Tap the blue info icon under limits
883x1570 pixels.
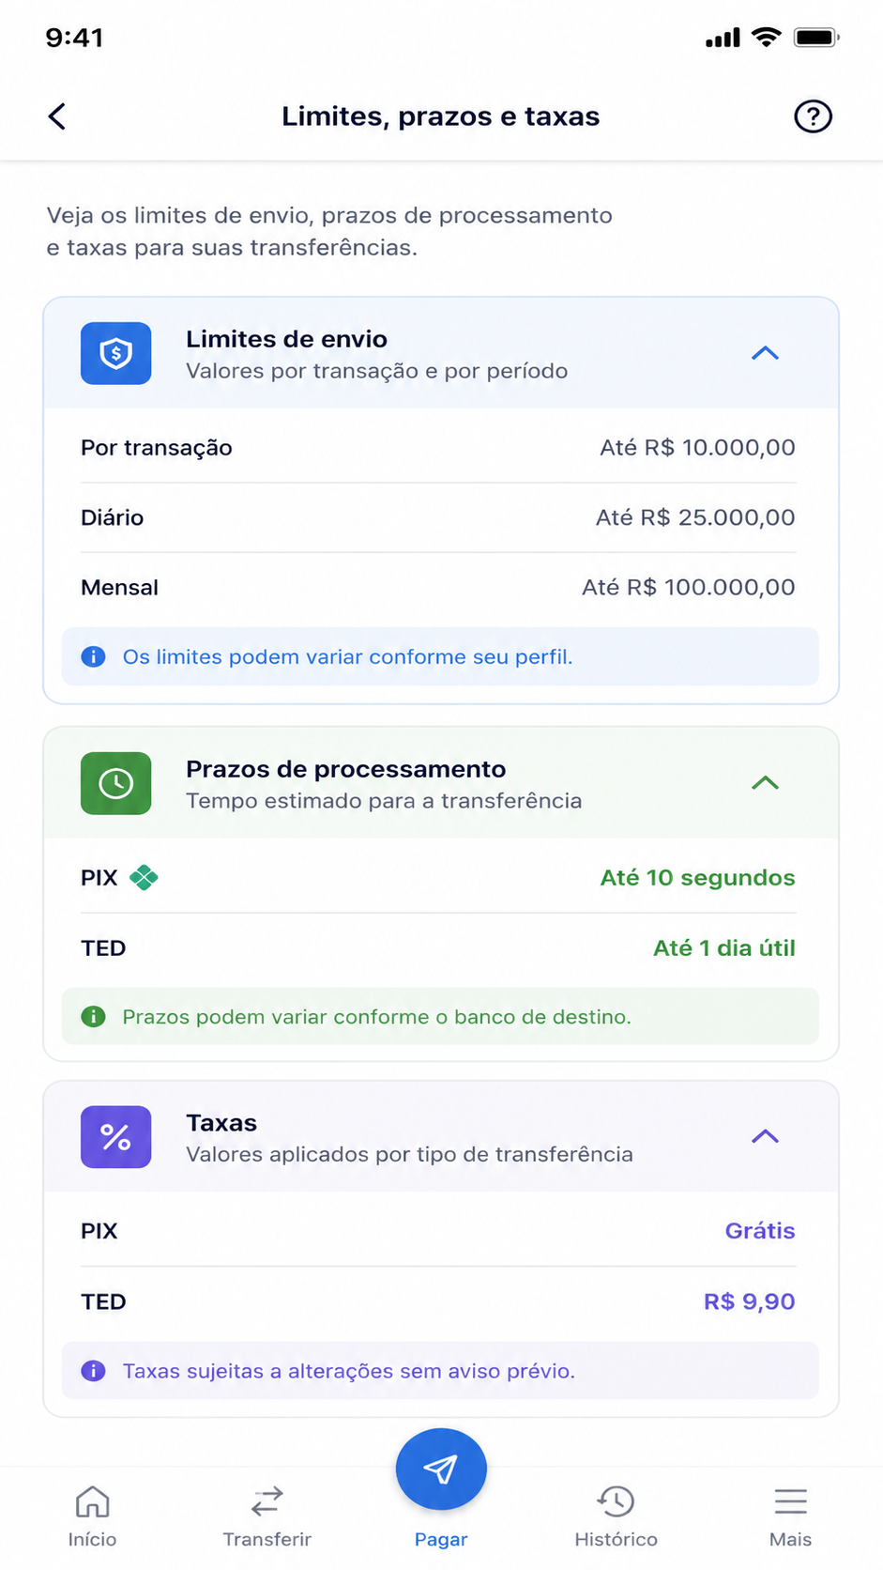click(93, 656)
